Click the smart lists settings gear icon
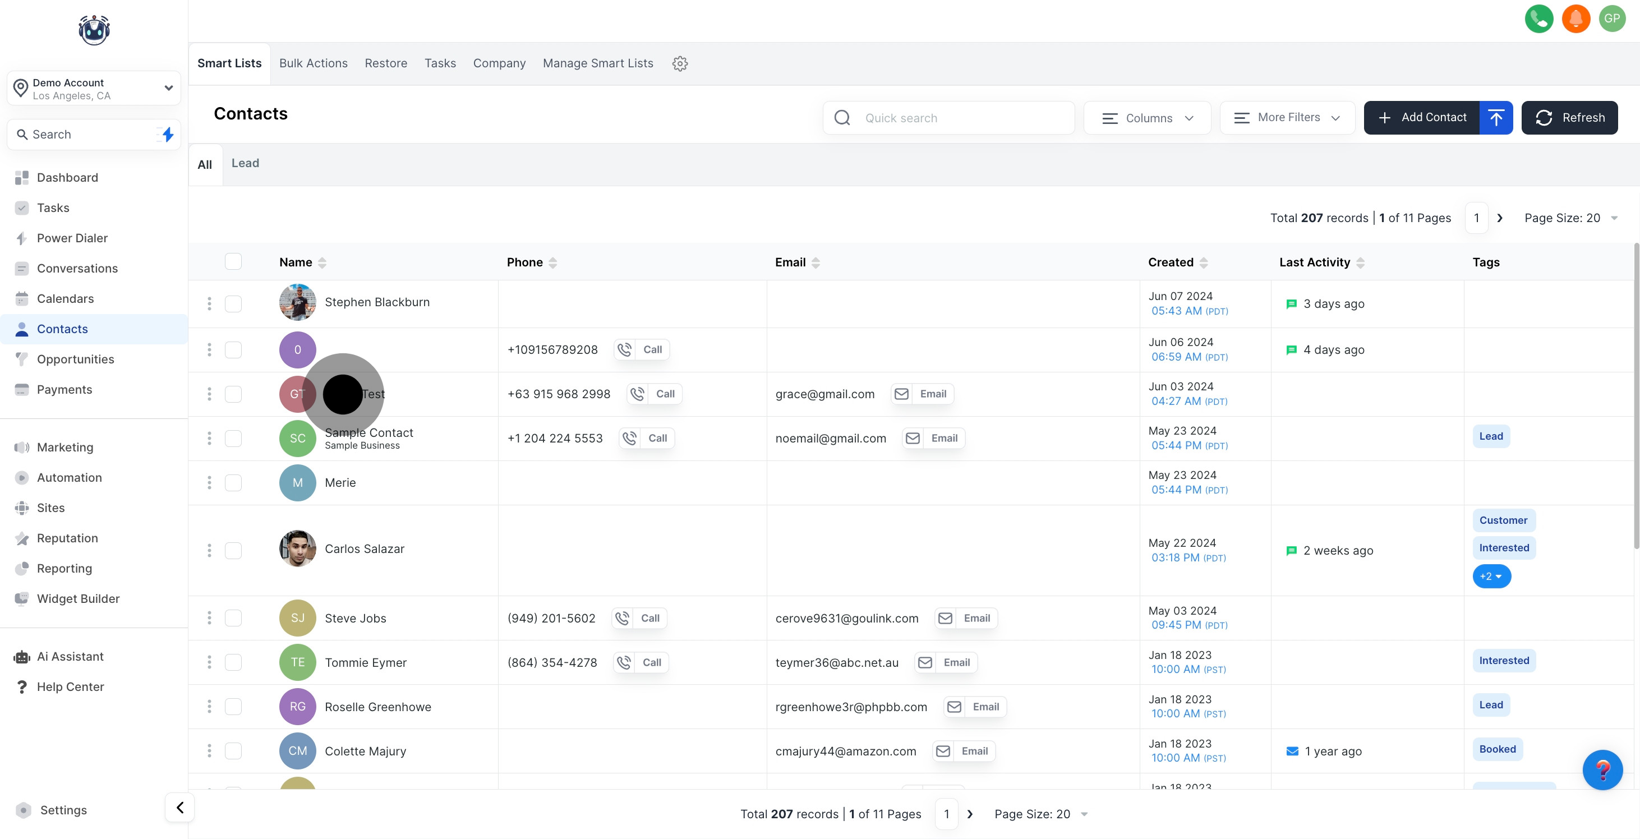 click(x=680, y=64)
